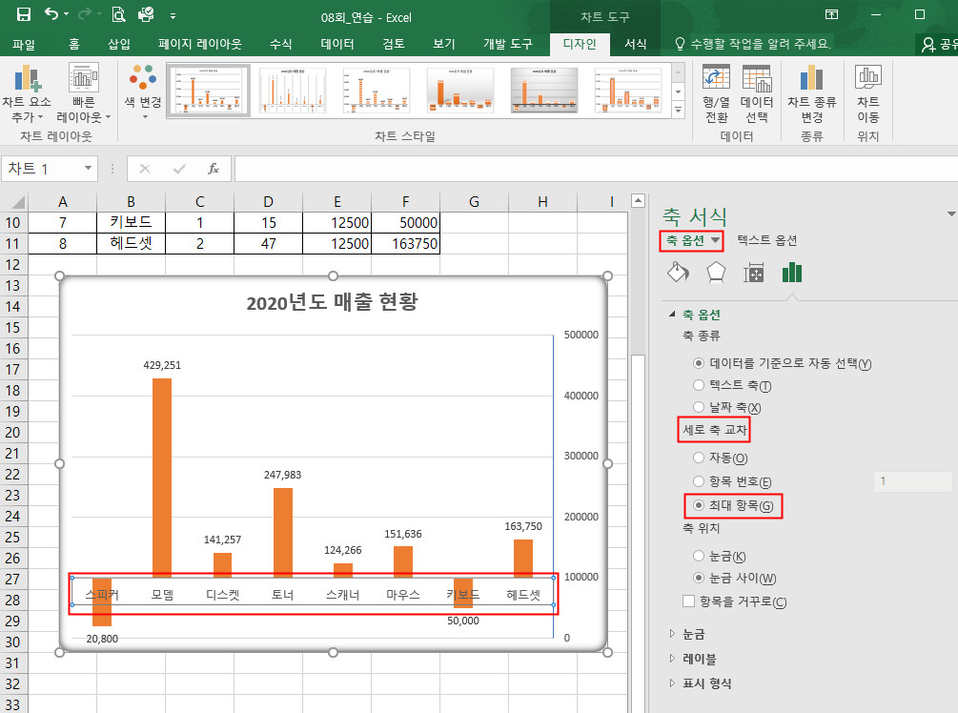Open the Redo dropdown arrow
This screenshot has height=713, width=958.
point(99,14)
